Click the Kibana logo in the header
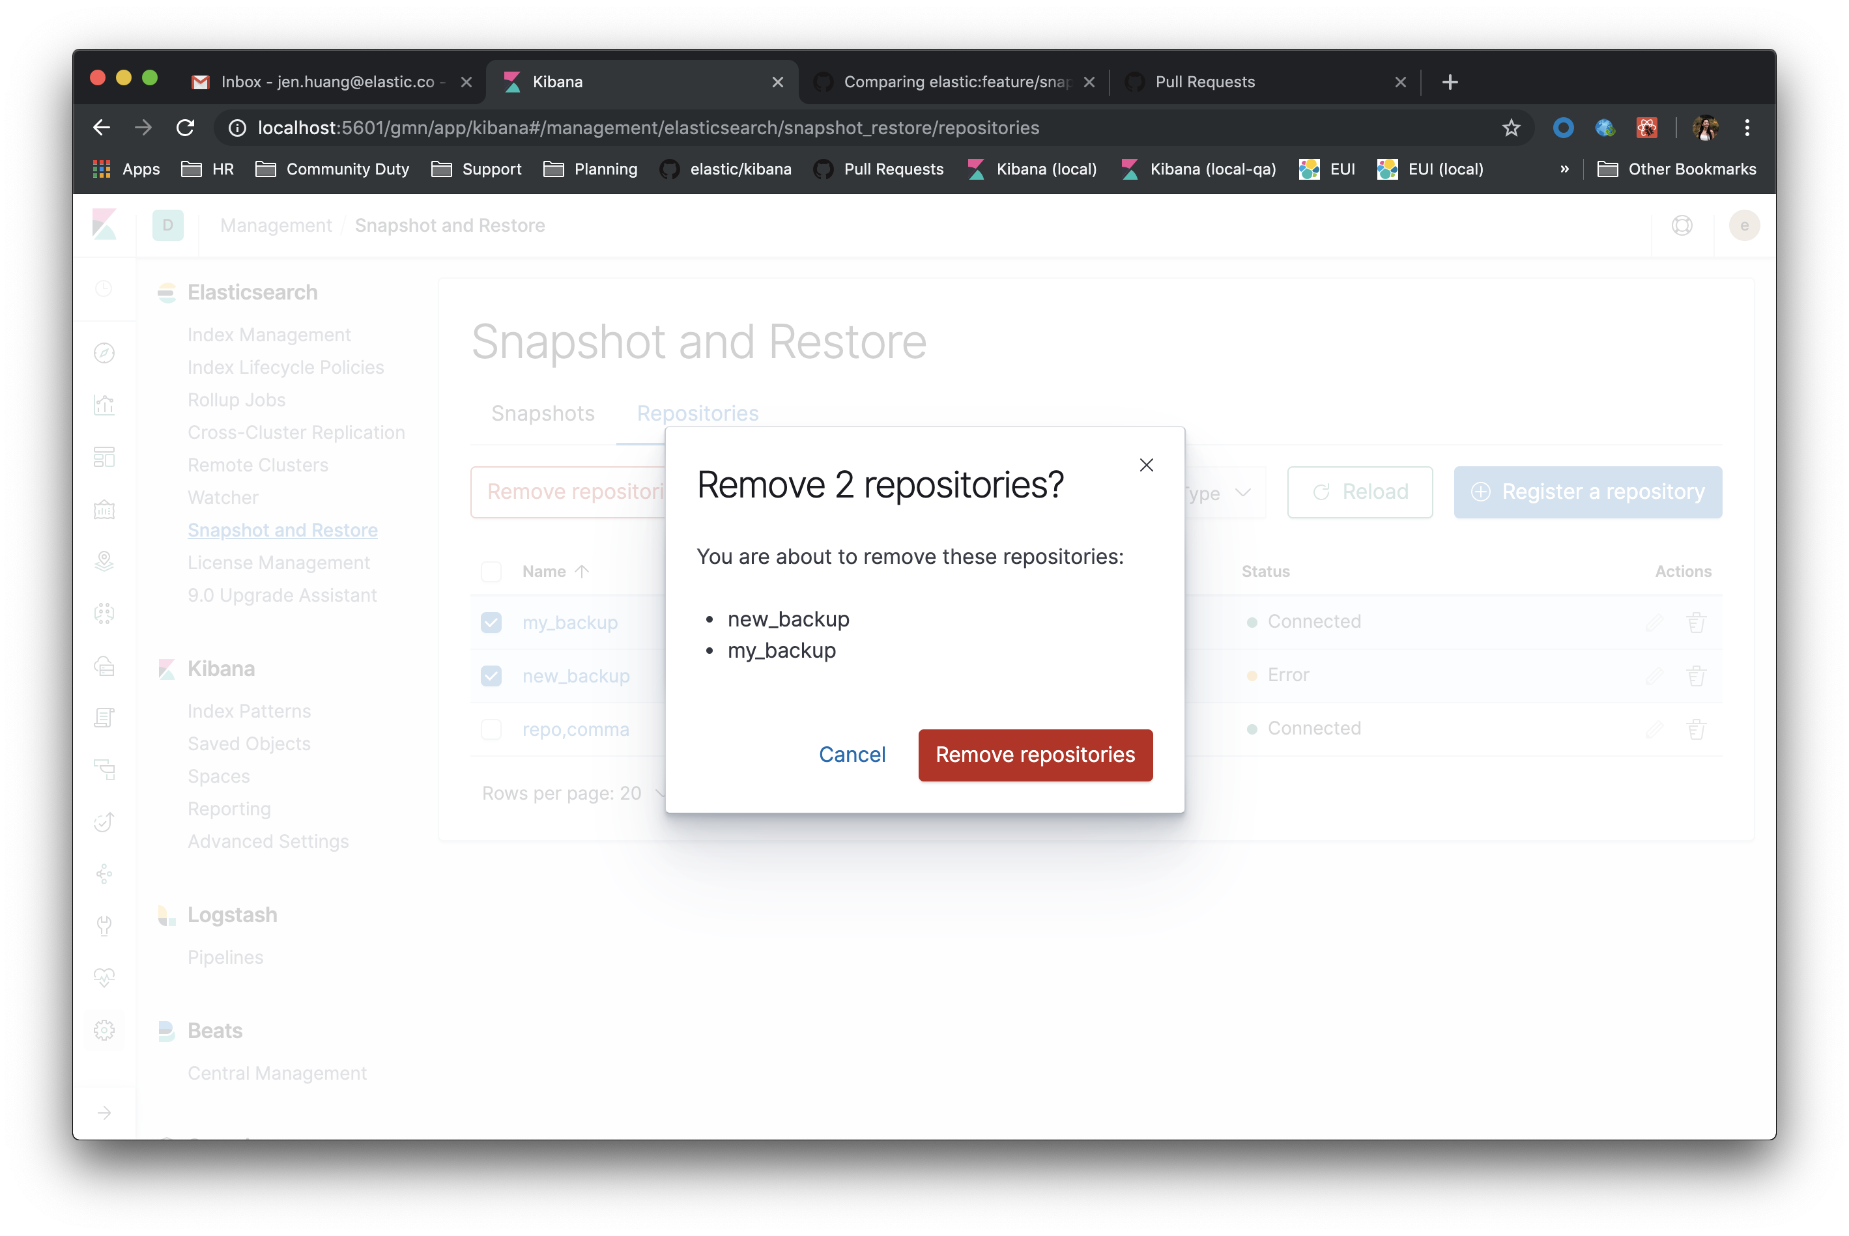Image resolution: width=1849 pixels, height=1236 pixels. pos(105,225)
